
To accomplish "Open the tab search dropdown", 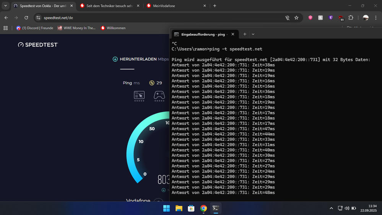I will [x=5, y=6].
